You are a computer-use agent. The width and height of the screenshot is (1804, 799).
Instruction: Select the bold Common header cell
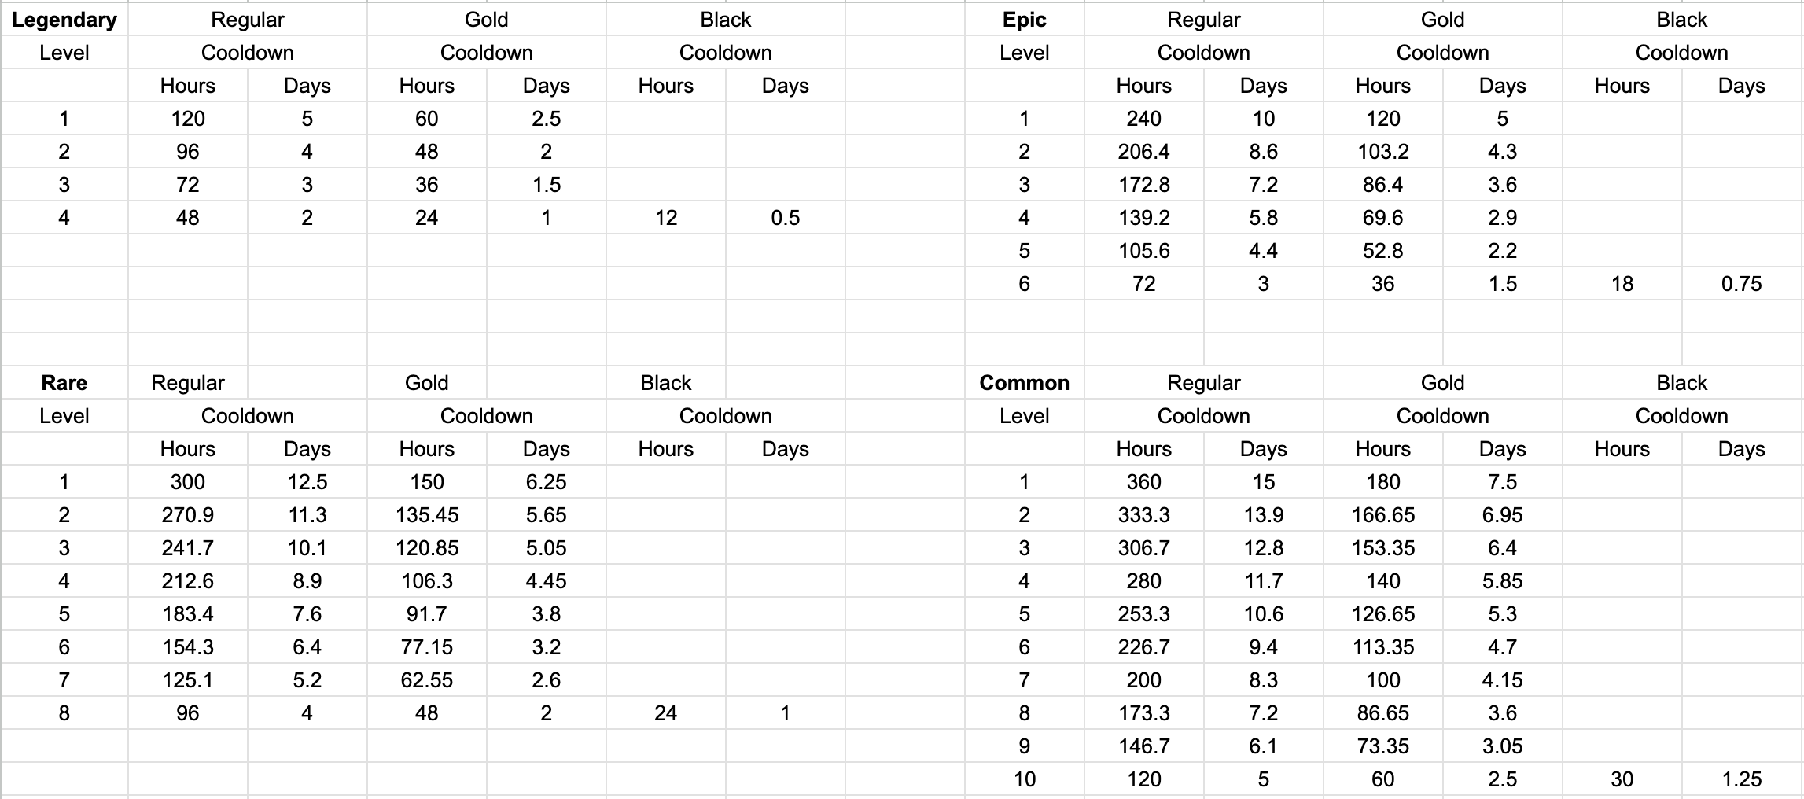point(1024,383)
